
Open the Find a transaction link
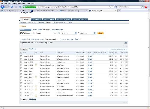click(57, 29)
